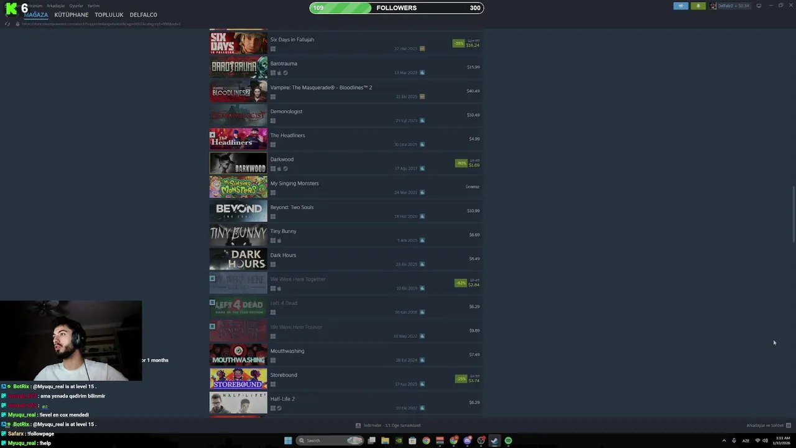Viewport: 796px width, 448px height.
Task: Reload the store page
Action: pos(7,24)
